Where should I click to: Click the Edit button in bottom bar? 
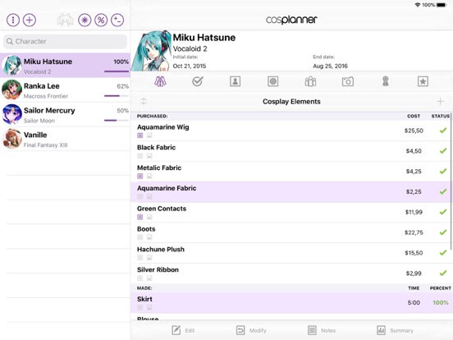pos(183,330)
